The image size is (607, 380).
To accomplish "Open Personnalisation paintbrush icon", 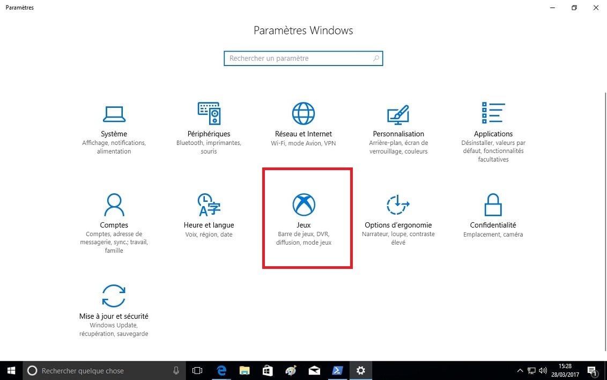I will pos(398,113).
